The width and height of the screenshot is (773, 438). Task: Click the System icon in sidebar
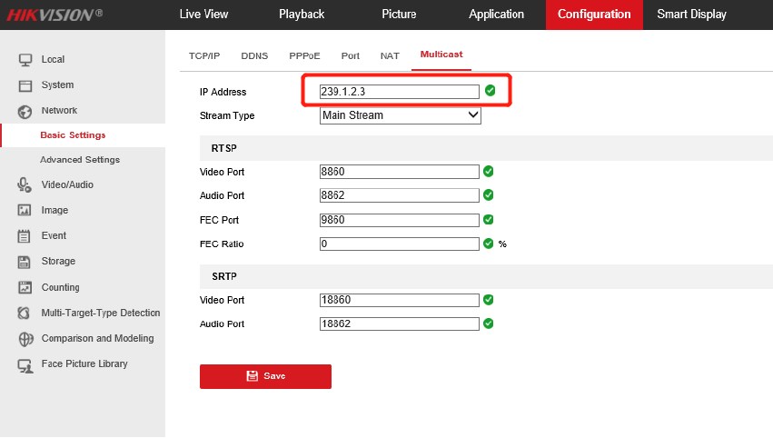[x=25, y=85]
